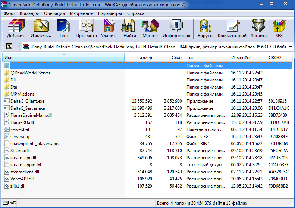This screenshot has width=295, height=208.
Task: Click the Удалить (Delete) toolbar icon
Action: tap(109, 29)
